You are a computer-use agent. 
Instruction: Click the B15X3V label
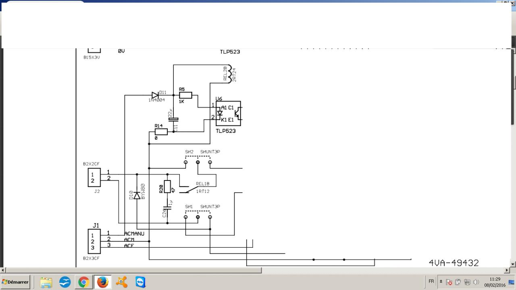click(92, 58)
